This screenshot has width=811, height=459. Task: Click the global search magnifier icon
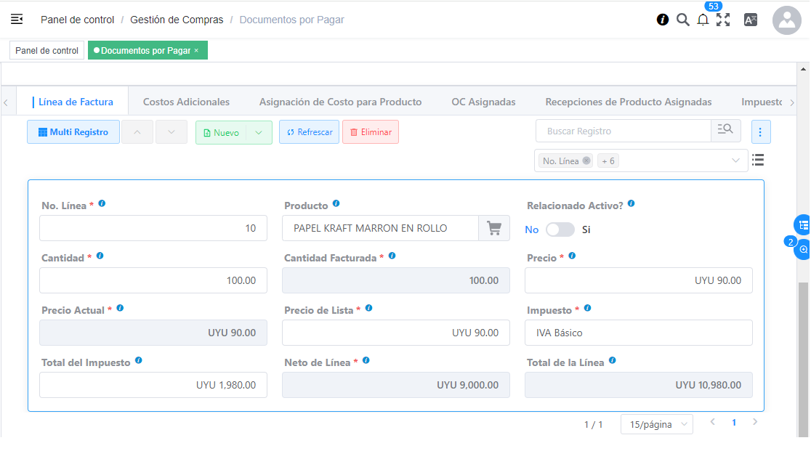pos(682,20)
